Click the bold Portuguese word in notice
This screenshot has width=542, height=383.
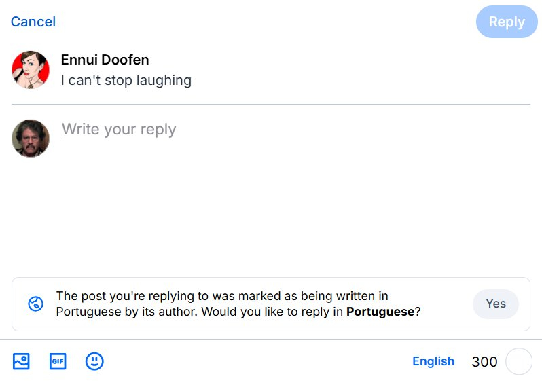click(380, 312)
